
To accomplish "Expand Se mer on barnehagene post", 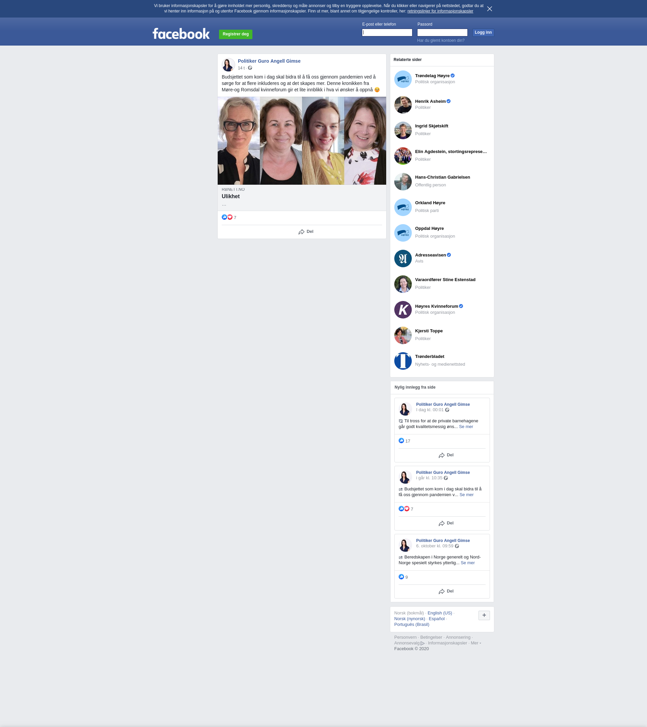I will tap(466, 426).
